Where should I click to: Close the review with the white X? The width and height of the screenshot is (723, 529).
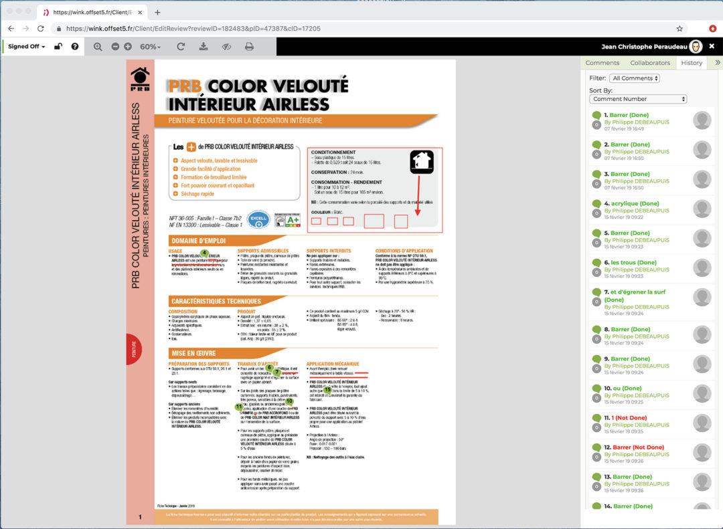[712, 46]
